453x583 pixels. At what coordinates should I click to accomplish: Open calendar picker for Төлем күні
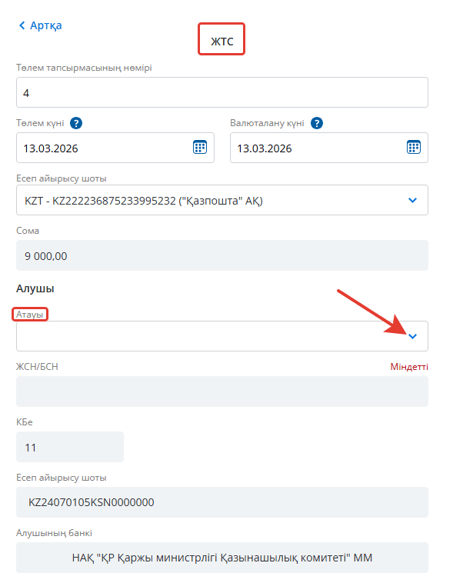pos(200,147)
